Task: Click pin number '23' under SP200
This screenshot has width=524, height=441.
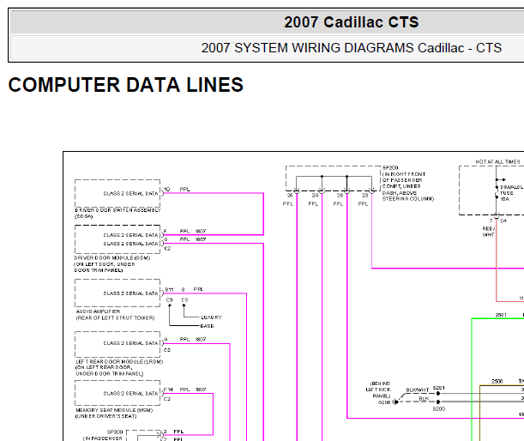Action: (x=365, y=196)
